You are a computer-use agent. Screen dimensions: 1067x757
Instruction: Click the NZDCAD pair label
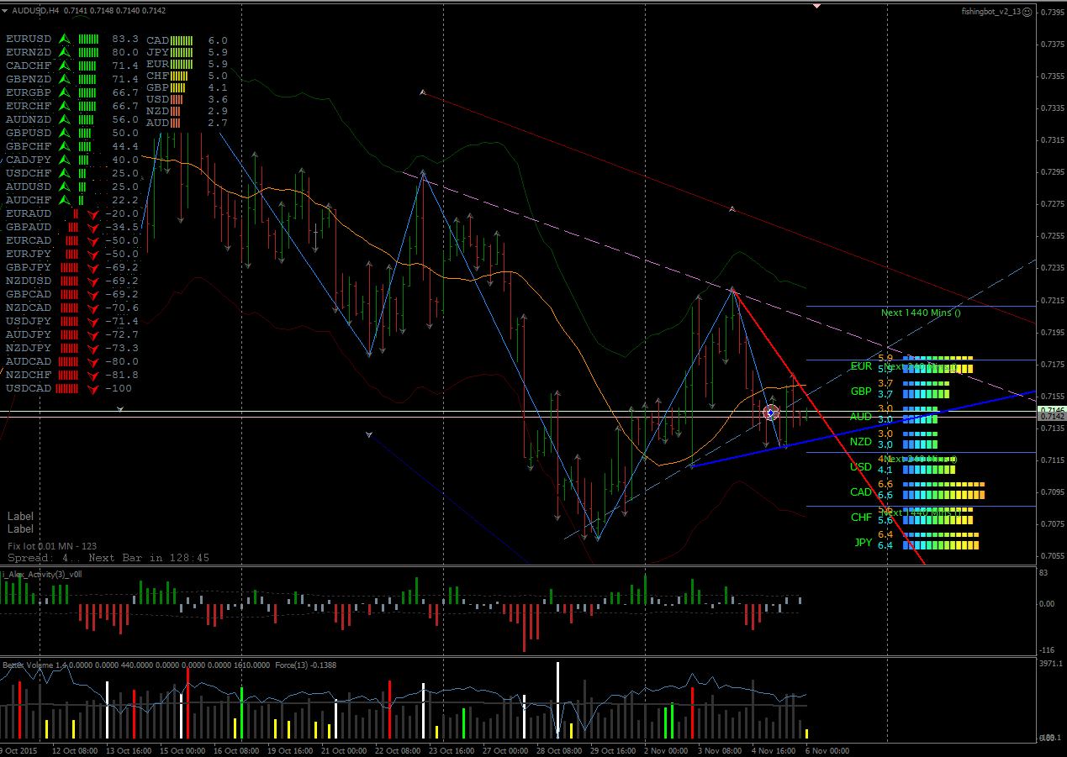(x=29, y=308)
